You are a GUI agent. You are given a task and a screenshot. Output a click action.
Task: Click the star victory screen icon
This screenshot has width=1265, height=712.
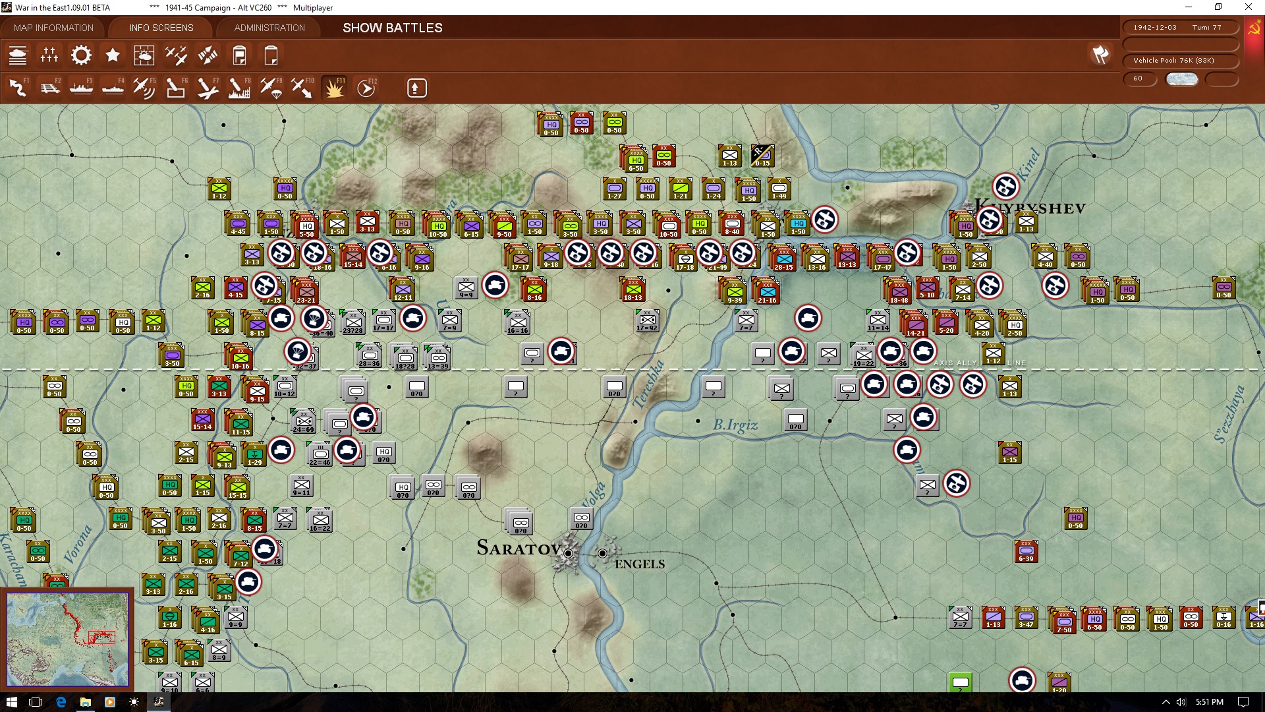tap(113, 55)
